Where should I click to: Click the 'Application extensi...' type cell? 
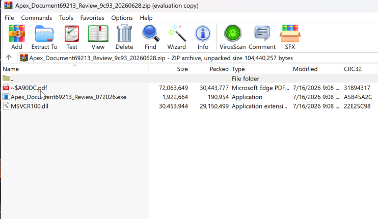(259, 106)
